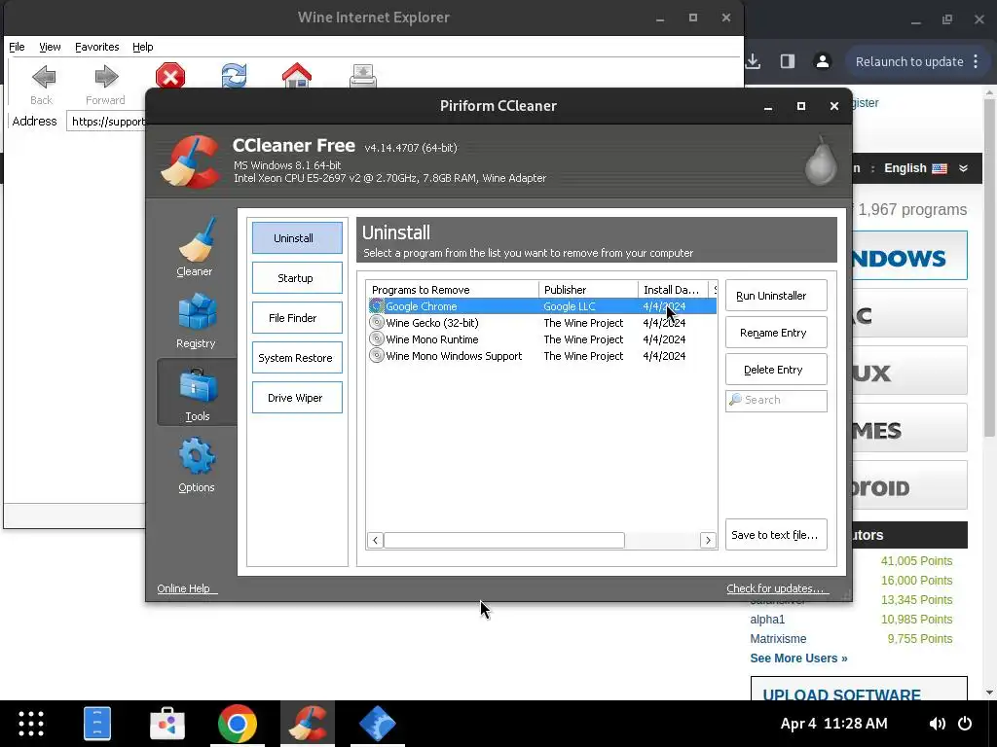Image resolution: width=997 pixels, height=747 pixels.
Task: Switch to Google Chrome in taskbar
Action: click(x=238, y=724)
